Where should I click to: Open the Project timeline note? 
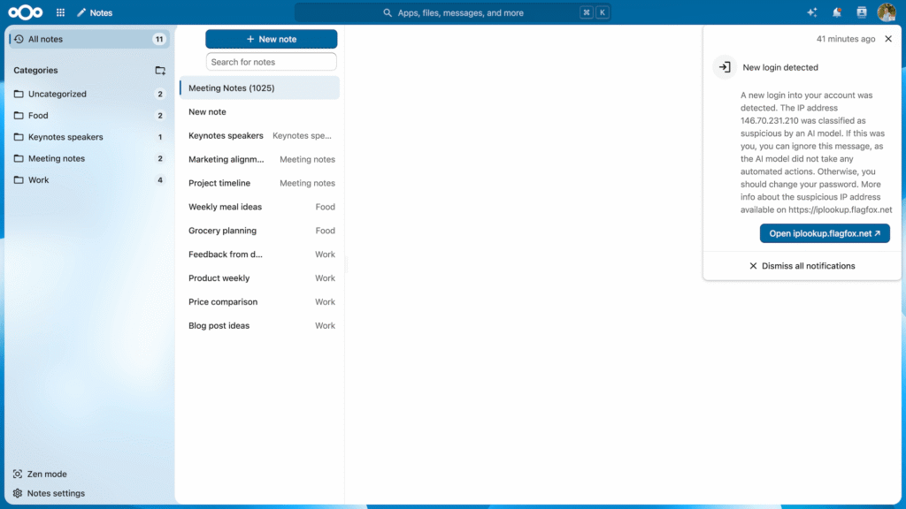click(260, 183)
